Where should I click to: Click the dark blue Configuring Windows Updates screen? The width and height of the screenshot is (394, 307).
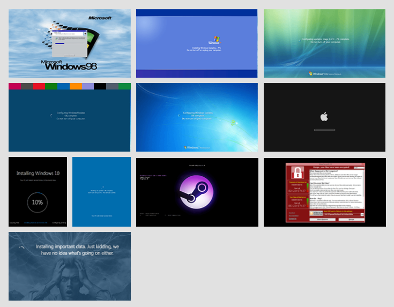click(x=69, y=121)
